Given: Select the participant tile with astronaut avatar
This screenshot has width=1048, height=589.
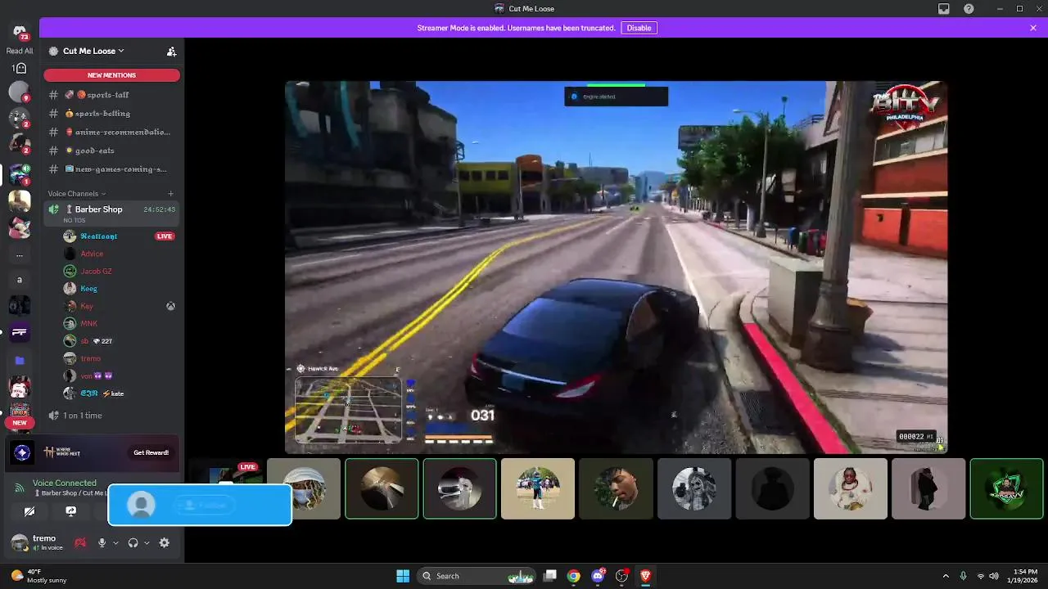Looking at the screenshot, I should pyautogui.click(x=850, y=489).
